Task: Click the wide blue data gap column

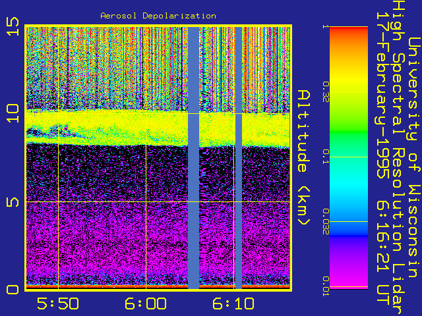Action: pyautogui.click(x=193, y=158)
